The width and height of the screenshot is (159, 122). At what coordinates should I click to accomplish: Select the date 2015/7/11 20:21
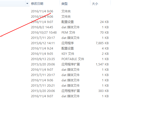[43, 85]
